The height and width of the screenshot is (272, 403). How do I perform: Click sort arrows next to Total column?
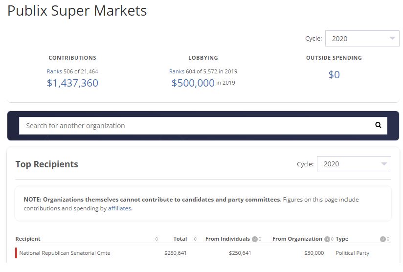pyautogui.click(x=195, y=239)
